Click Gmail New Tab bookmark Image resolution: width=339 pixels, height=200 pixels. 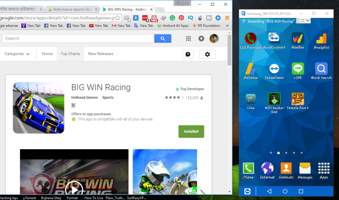click(121, 26)
